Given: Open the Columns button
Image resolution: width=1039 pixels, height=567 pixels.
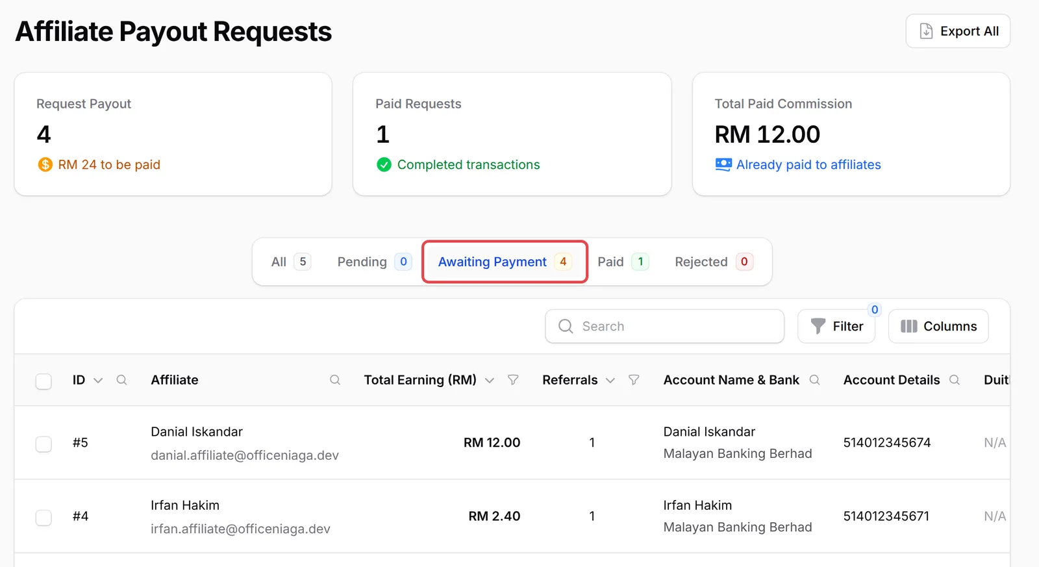Looking at the screenshot, I should click(938, 326).
